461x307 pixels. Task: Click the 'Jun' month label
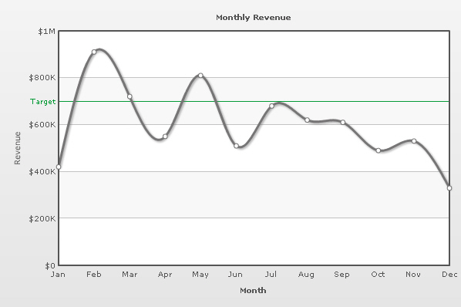click(235, 275)
